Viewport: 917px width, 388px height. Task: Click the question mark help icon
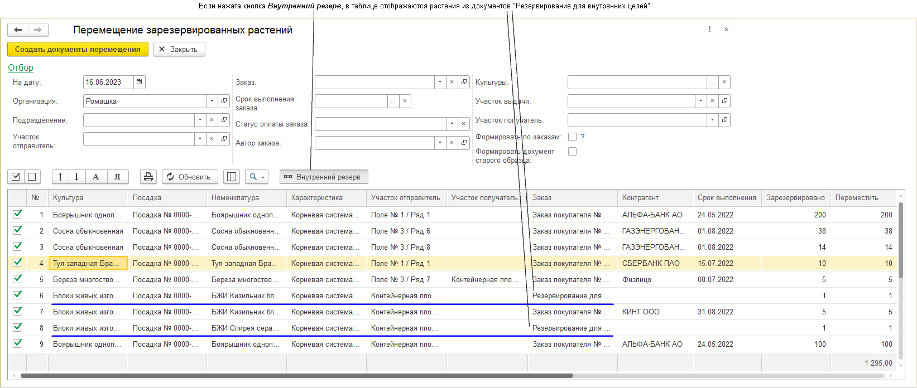pos(583,137)
